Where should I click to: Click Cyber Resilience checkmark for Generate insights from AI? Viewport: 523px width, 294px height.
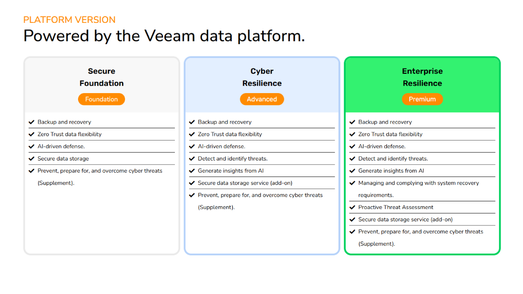(x=192, y=171)
